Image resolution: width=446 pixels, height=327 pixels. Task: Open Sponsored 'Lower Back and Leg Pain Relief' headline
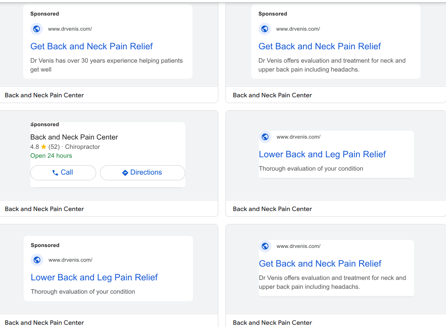point(94,277)
